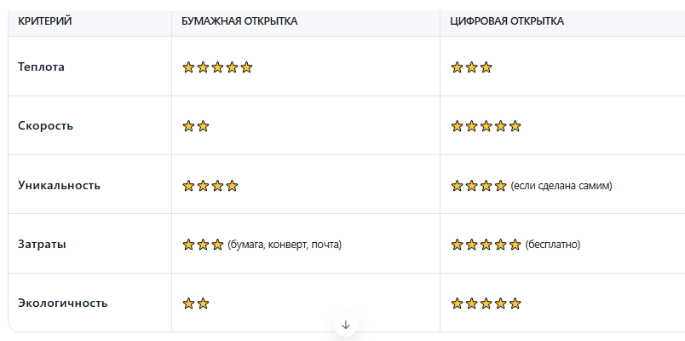This screenshot has width=685, height=341.
Task: Click the (бесплатно) note in Затраты row
Action: click(x=553, y=245)
